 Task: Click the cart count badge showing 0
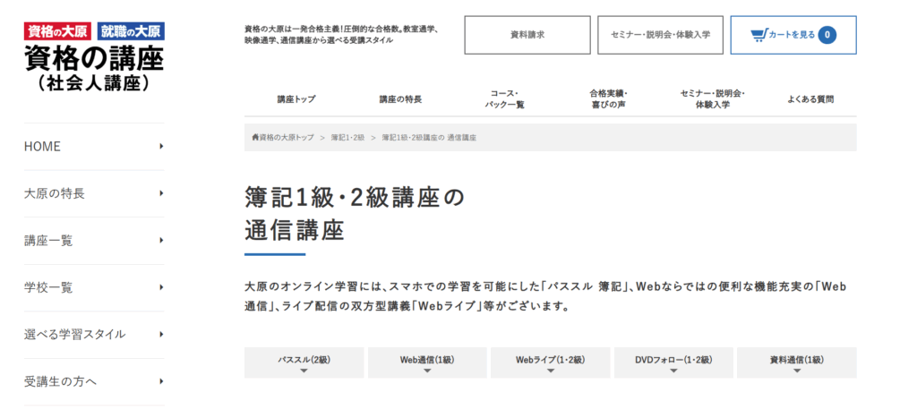(827, 35)
